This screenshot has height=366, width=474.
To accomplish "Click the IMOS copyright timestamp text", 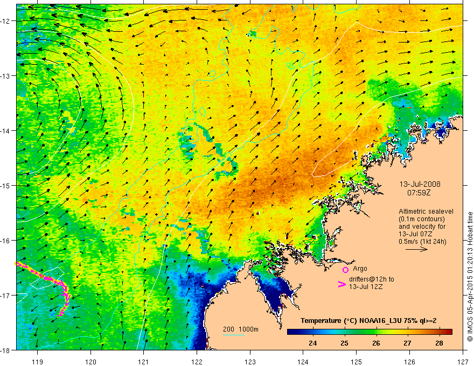I will pos(470,277).
